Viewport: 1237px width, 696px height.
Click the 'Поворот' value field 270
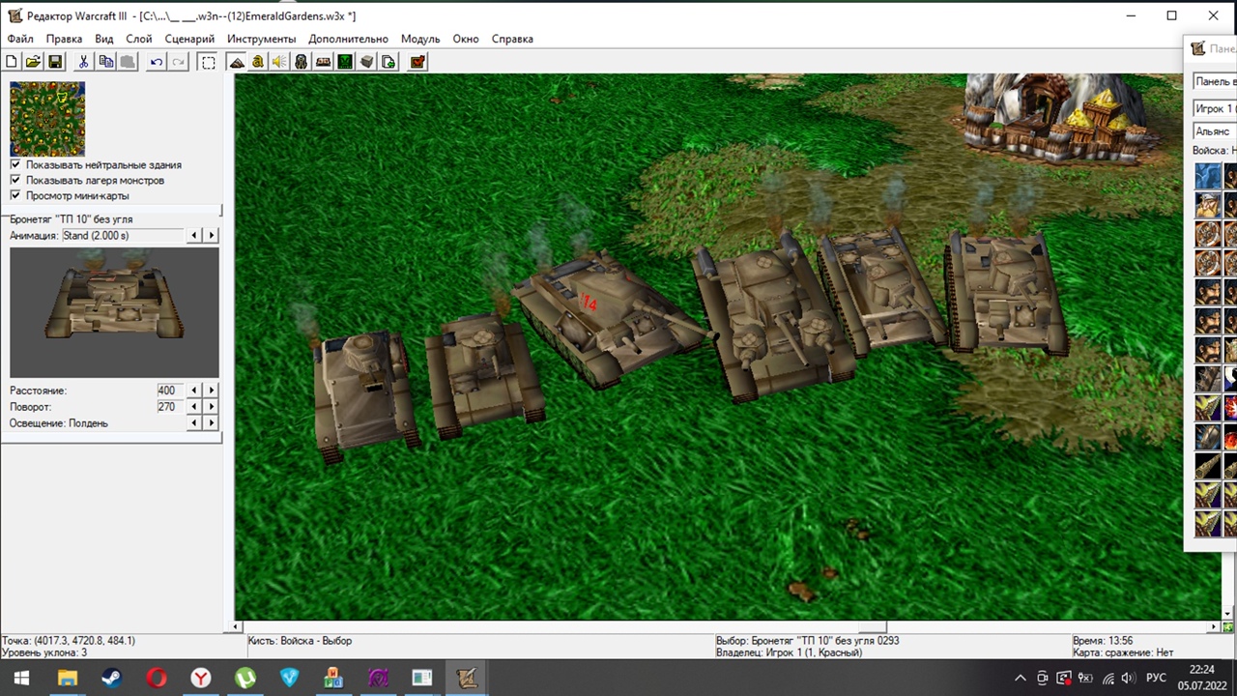pos(170,407)
